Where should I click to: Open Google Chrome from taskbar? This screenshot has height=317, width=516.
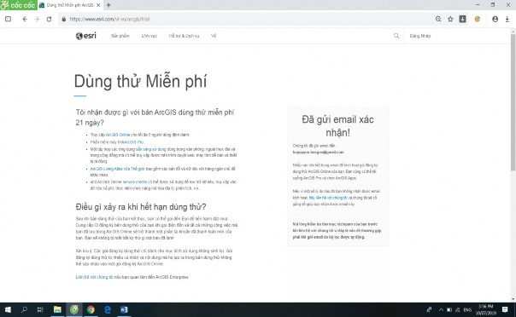(x=91, y=309)
